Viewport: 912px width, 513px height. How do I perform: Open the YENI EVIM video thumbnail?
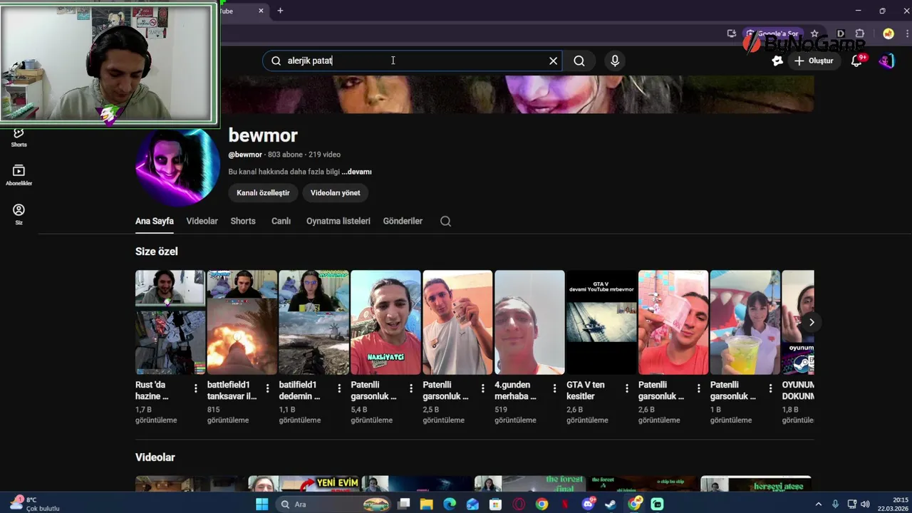[304, 484]
